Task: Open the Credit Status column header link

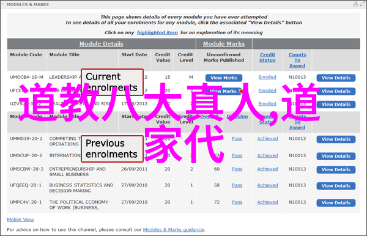Action: click(x=267, y=57)
